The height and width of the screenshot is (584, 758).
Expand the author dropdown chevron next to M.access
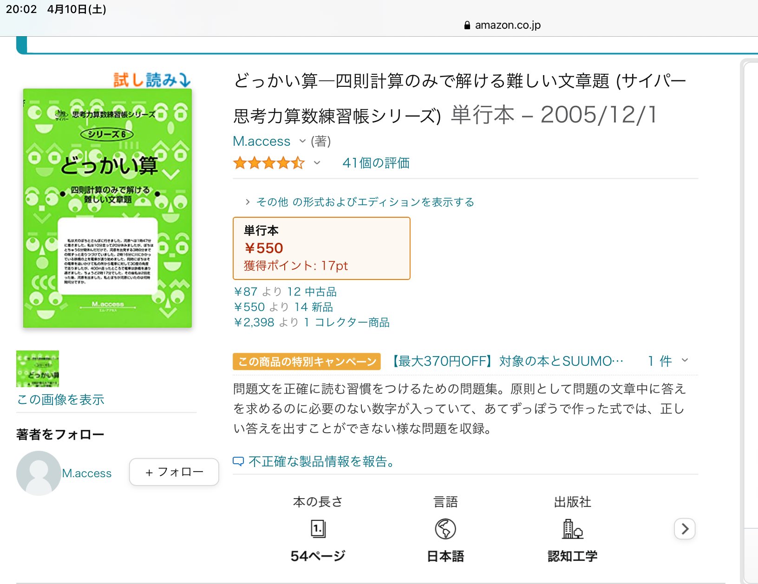(x=302, y=141)
